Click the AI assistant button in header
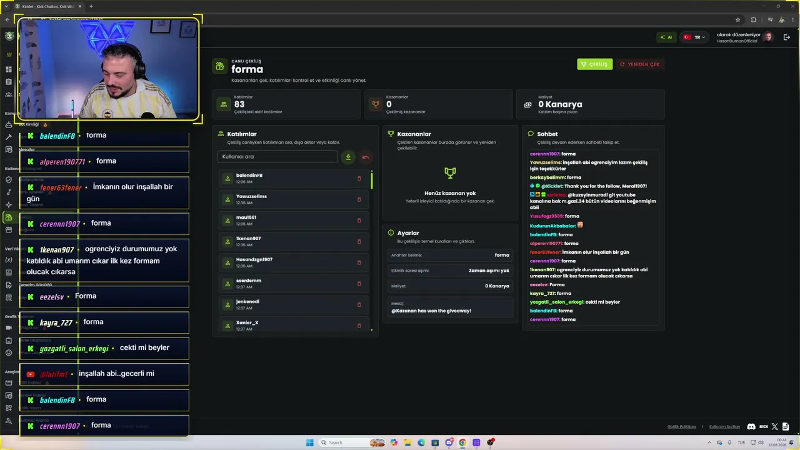 click(666, 37)
